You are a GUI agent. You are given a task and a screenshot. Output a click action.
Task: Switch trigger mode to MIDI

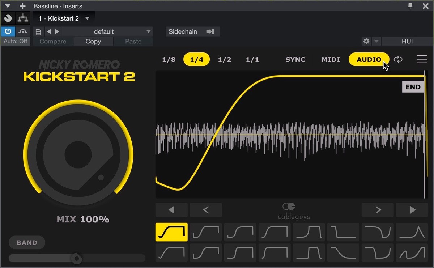[x=331, y=60]
